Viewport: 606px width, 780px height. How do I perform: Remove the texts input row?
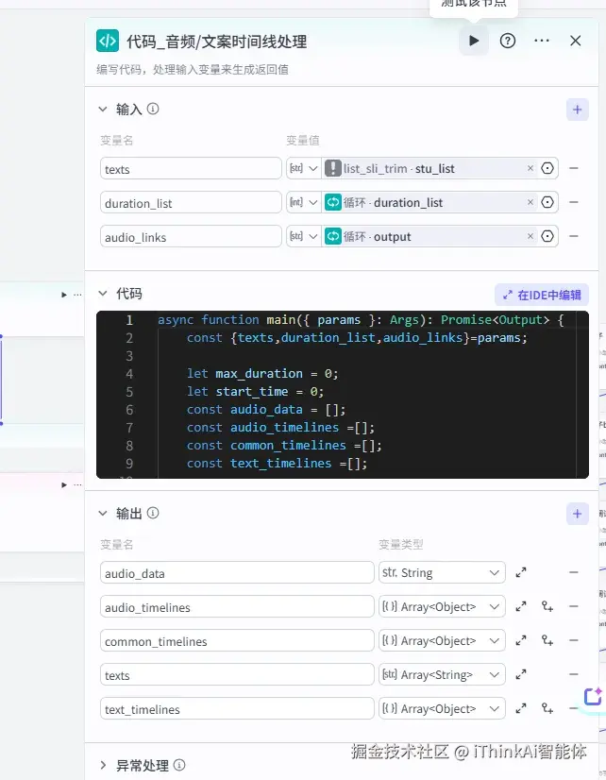(574, 168)
